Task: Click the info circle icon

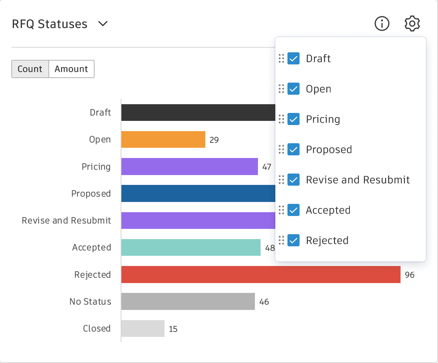Action: pyautogui.click(x=382, y=24)
